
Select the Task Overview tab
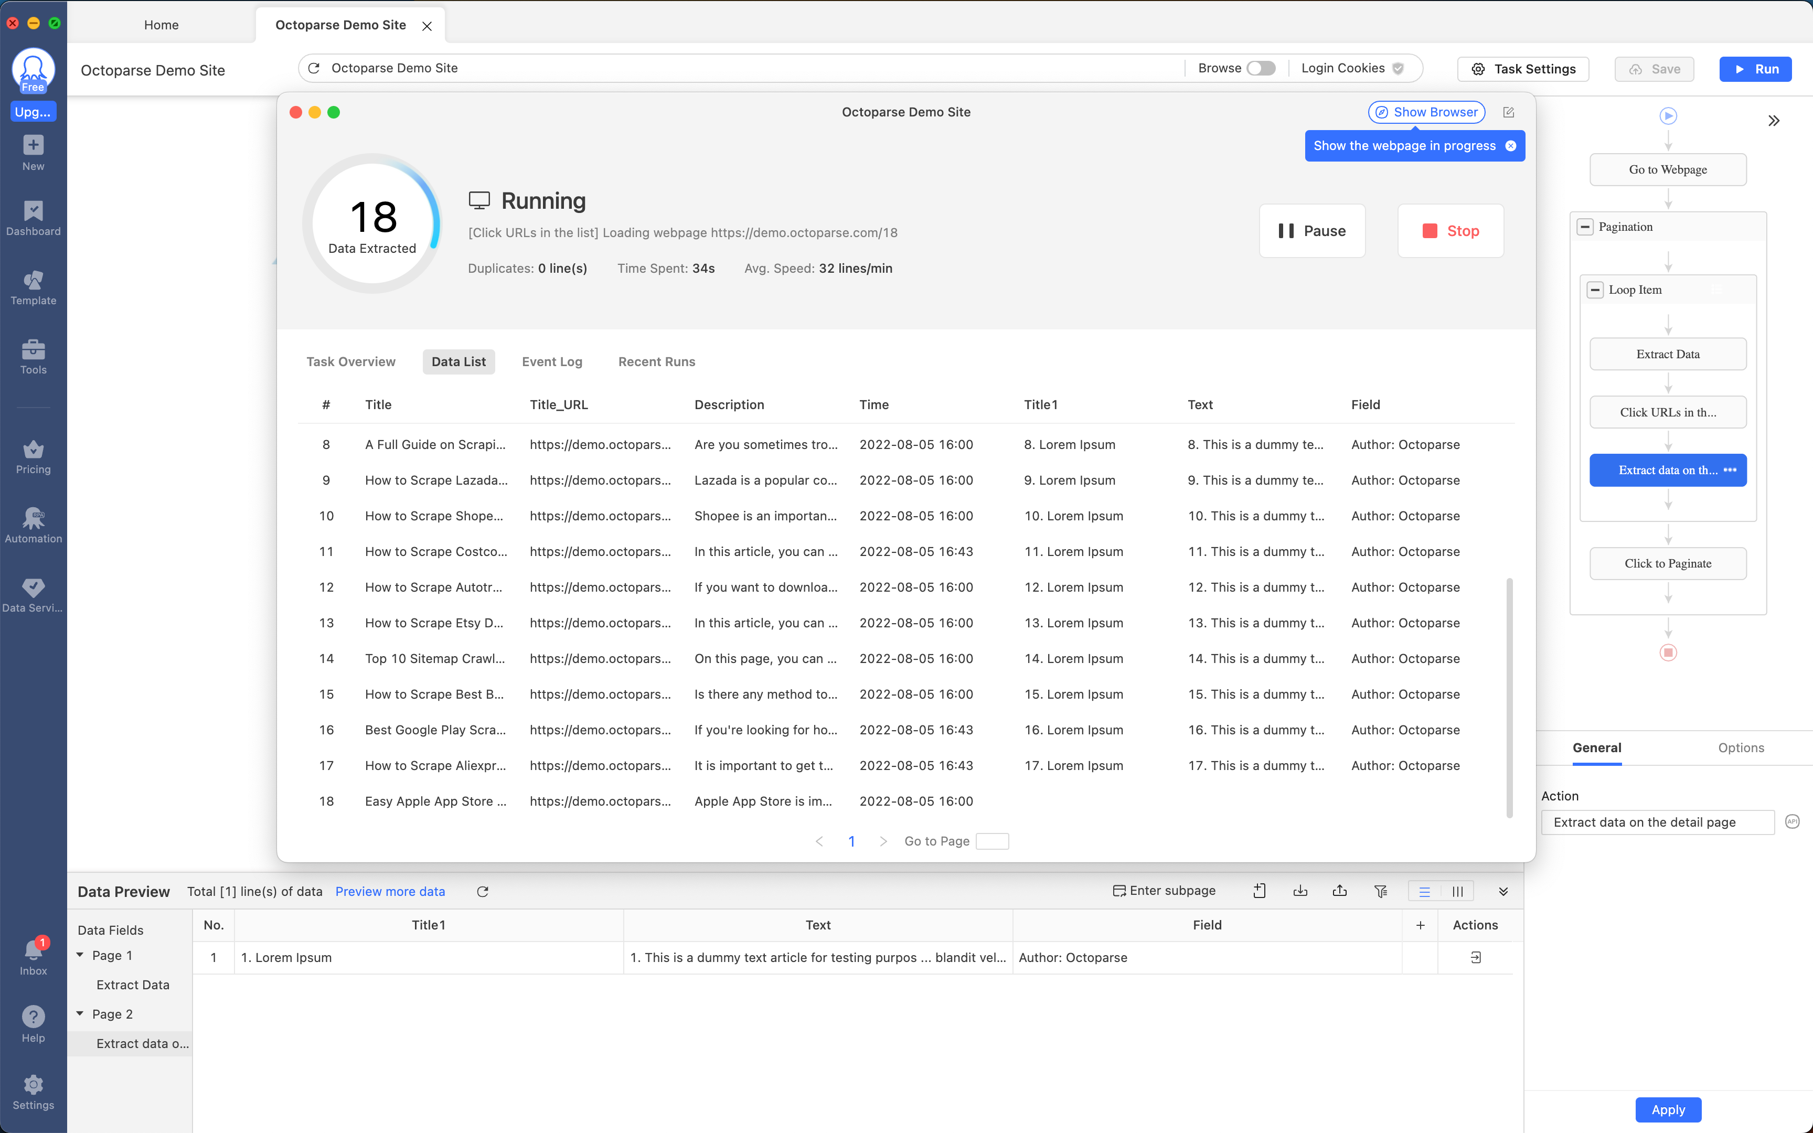click(x=351, y=360)
